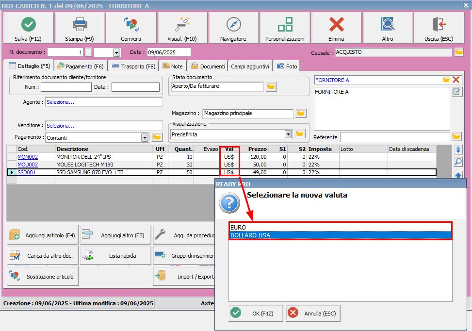The image size is (472, 331).
Task: Clear supplier with red X icon
Action: pos(456,80)
